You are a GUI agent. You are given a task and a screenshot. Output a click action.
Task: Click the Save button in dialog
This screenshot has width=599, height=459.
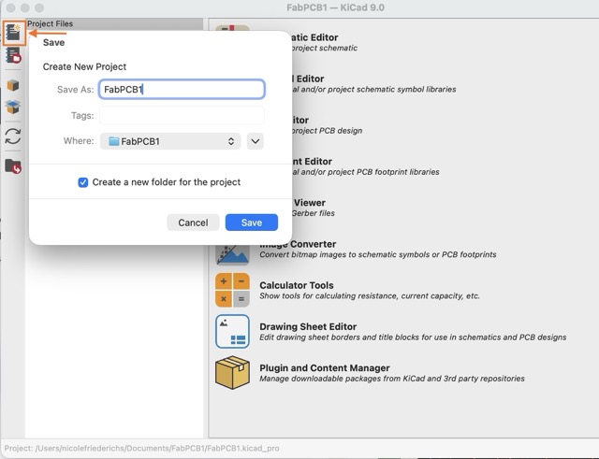coord(252,222)
